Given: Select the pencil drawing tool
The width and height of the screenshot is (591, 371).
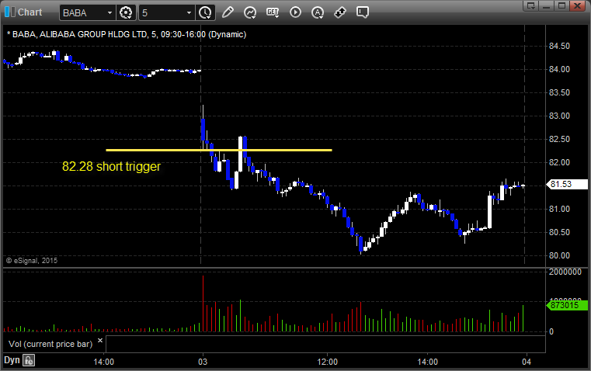Looking at the screenshot, I should (x=228, y=12).
